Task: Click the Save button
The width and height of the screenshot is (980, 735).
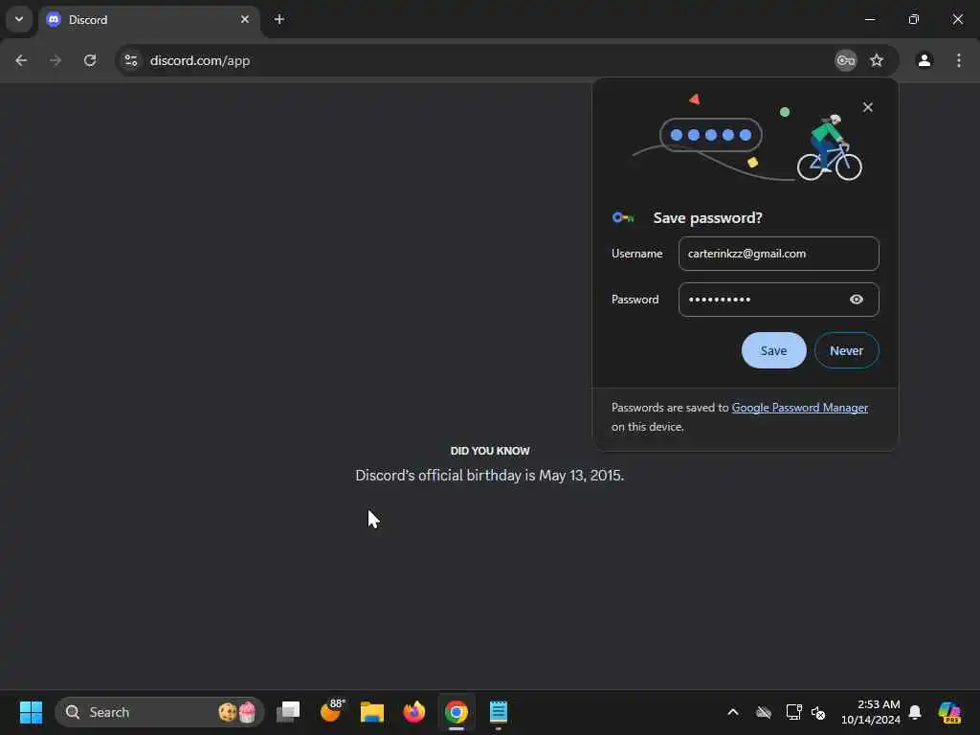Action: coord(773,350)
